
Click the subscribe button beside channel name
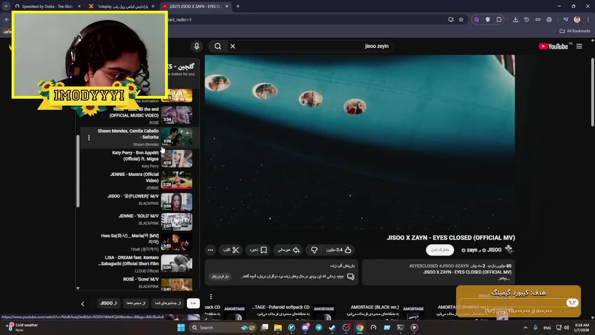click(440, 250)
